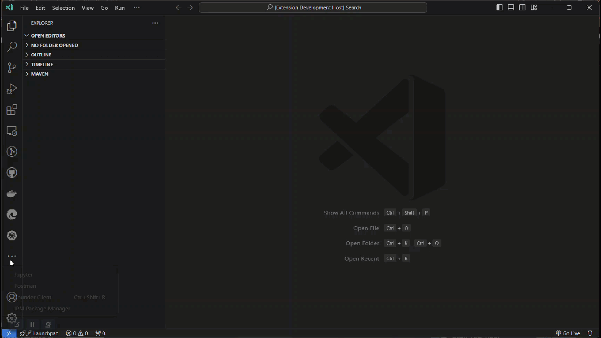Click the Open File text
The height and width of the screenshot is (338, 601).
click(x=366, y=228)
